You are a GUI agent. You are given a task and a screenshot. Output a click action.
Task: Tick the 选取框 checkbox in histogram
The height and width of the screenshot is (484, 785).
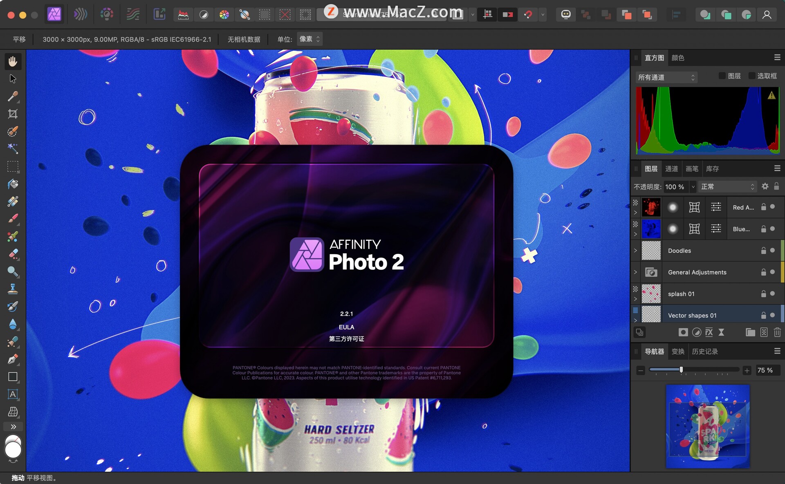[751, 76]
